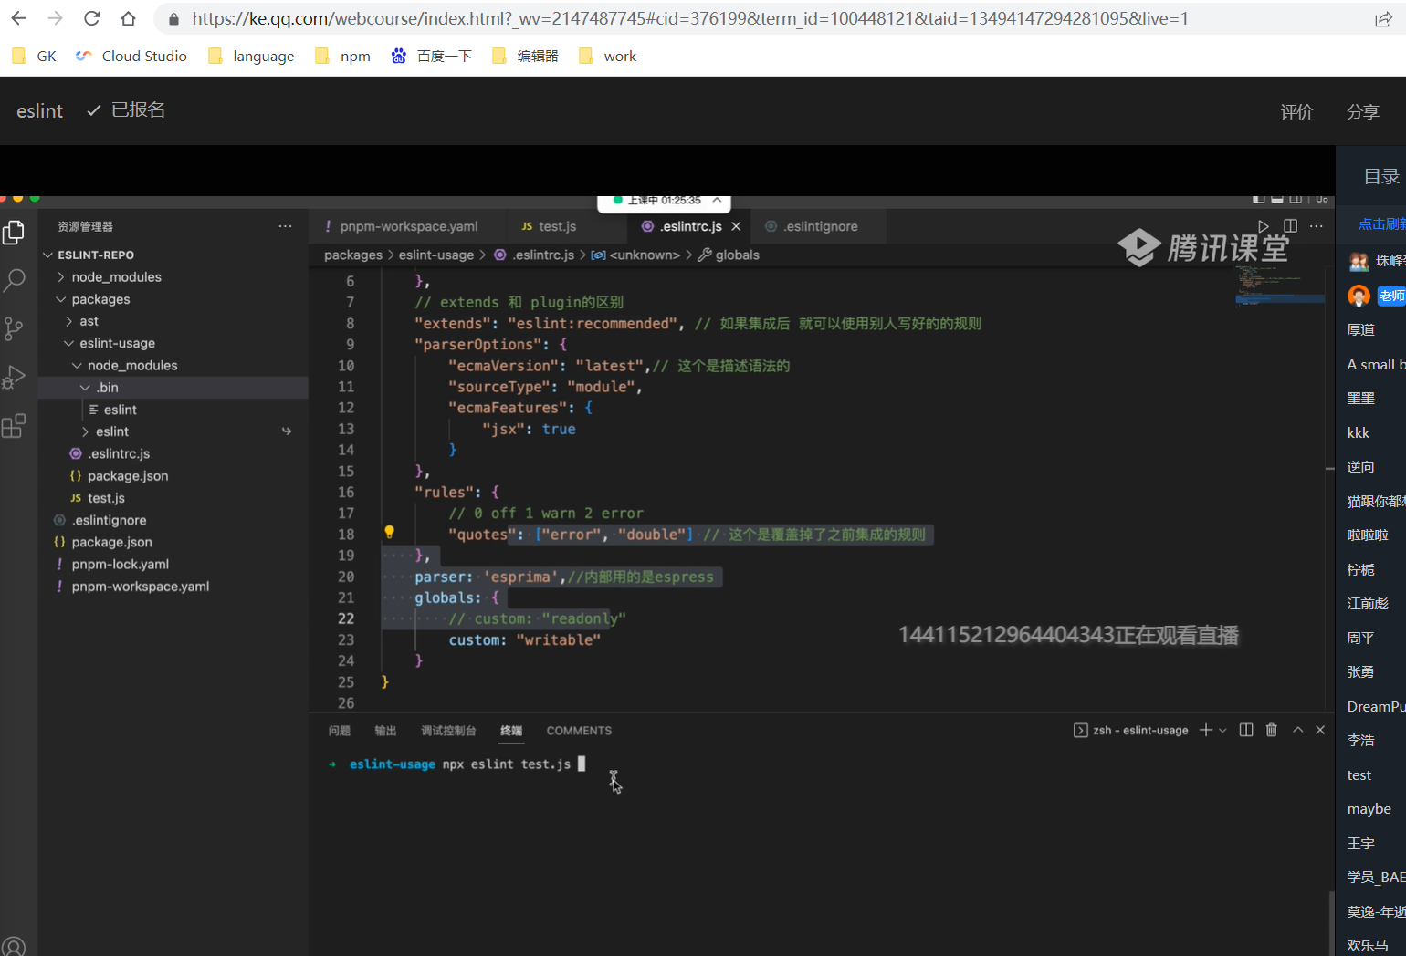Open the Explorer icon in activity bar
The height and width of the screenshot is (956, 1406).
coord(14,233)
